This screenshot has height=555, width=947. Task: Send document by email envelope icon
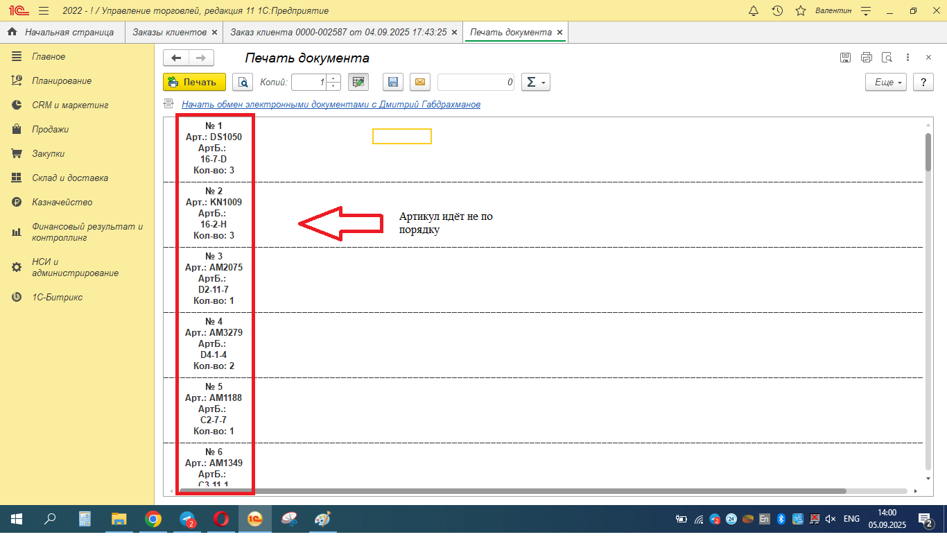click(419, 82)
